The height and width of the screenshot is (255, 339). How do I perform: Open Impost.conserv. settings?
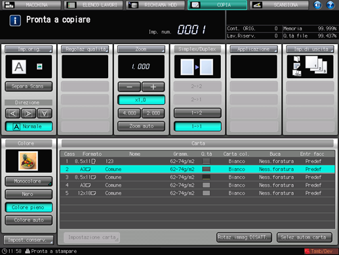29,240
